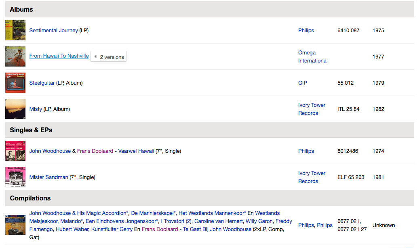419x248 pixels.
Task: Click Mister Sandman single cover thumbnail
Action: [15, 177]
